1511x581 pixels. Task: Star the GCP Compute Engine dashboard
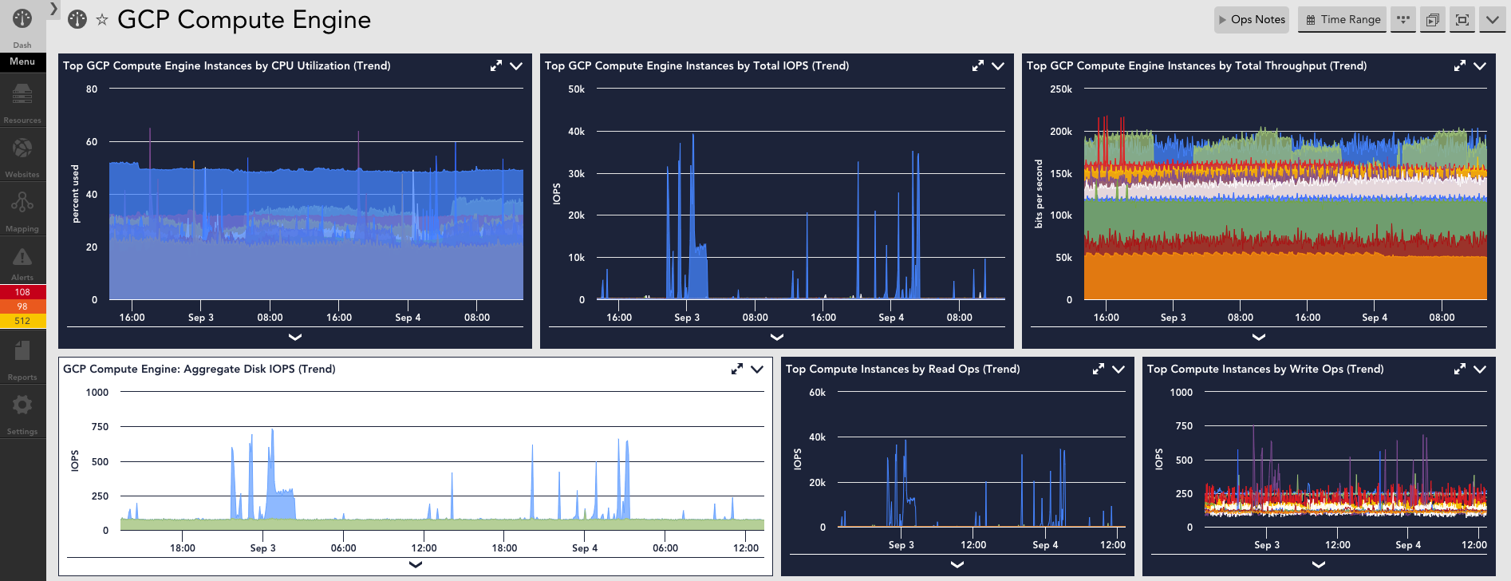click(102, 20)
